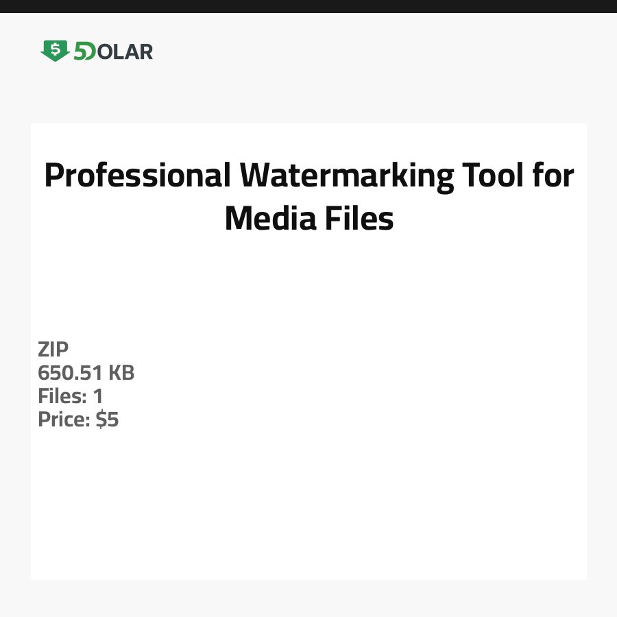The height and width of the screenshot is (617, 617).
Task: Click the $5 price amount
Action: 108,420
